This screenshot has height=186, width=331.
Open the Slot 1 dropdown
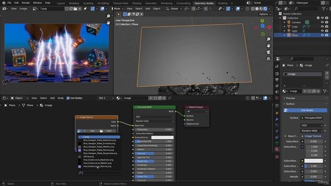(106, 98)
